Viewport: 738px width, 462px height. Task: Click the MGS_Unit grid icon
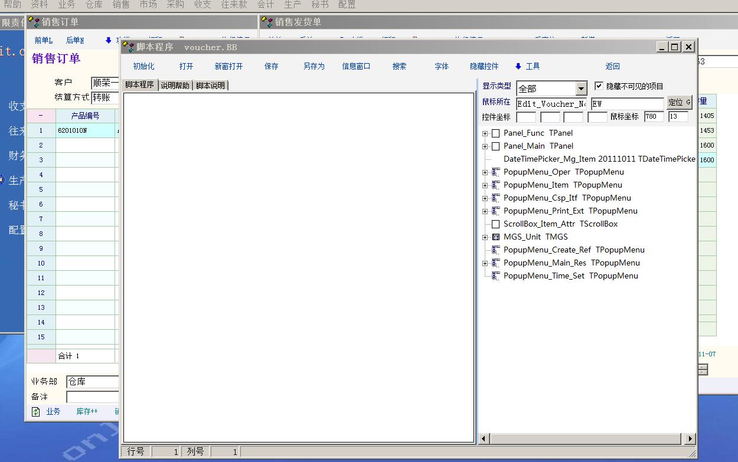pos(496,237)
